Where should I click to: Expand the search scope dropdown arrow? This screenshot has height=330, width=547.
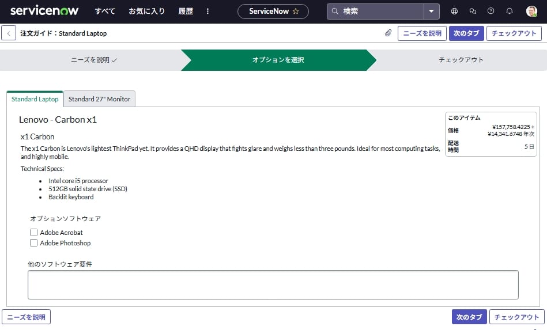[432, 11]
